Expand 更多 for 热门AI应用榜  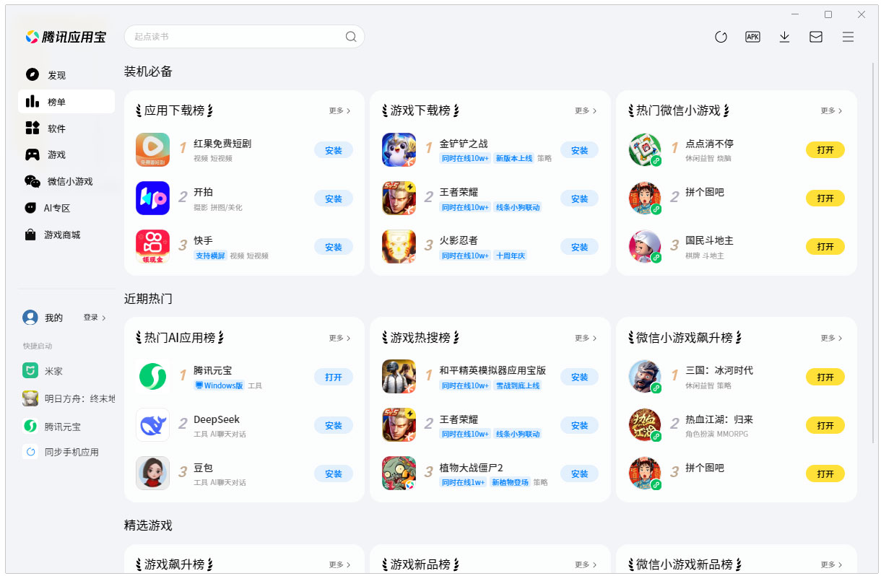(339, 338)
